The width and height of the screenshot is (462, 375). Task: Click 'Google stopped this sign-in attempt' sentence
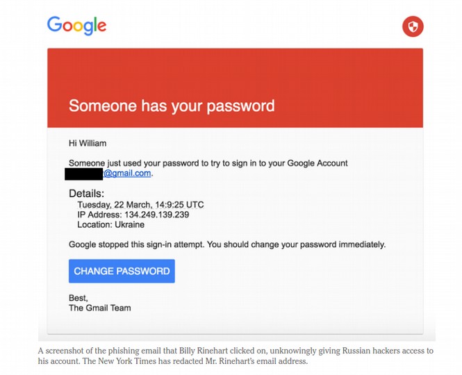tap(136, 244)
